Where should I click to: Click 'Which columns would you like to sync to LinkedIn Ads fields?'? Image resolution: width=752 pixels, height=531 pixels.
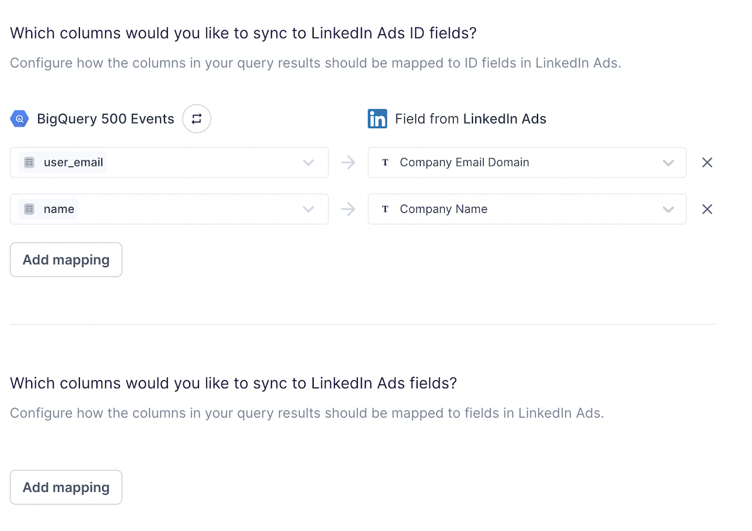click(x=233, y=383)
